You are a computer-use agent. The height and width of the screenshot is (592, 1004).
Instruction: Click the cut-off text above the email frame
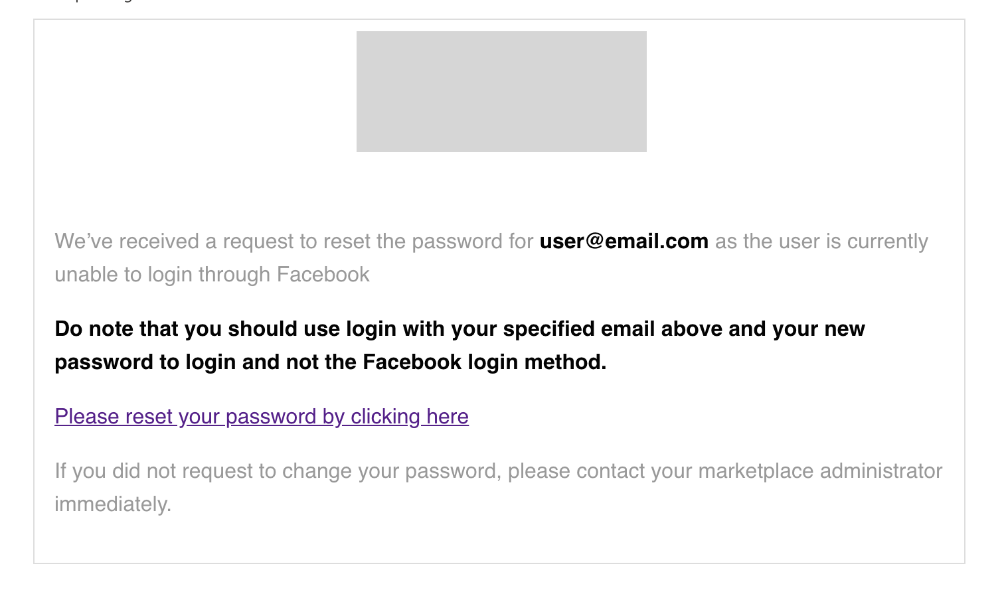93,1
